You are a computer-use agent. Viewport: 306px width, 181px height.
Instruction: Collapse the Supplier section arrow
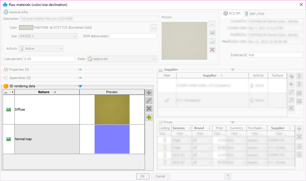point(232,70)
